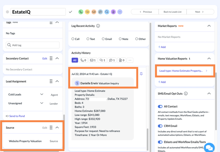The width and height of the screenshot is (220, 152).
Task: Open the more options ellipsis icon in header
Action: (120, 12)
